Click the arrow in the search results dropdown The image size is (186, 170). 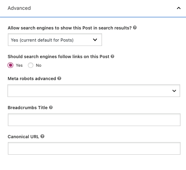95,40
